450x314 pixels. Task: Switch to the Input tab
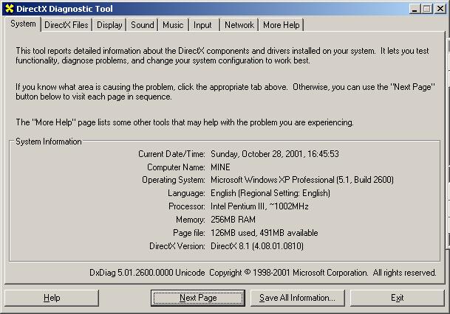[x=202, y=25]
